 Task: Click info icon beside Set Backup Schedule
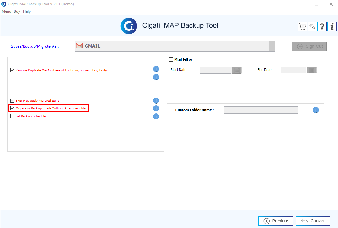click(156, 116)
